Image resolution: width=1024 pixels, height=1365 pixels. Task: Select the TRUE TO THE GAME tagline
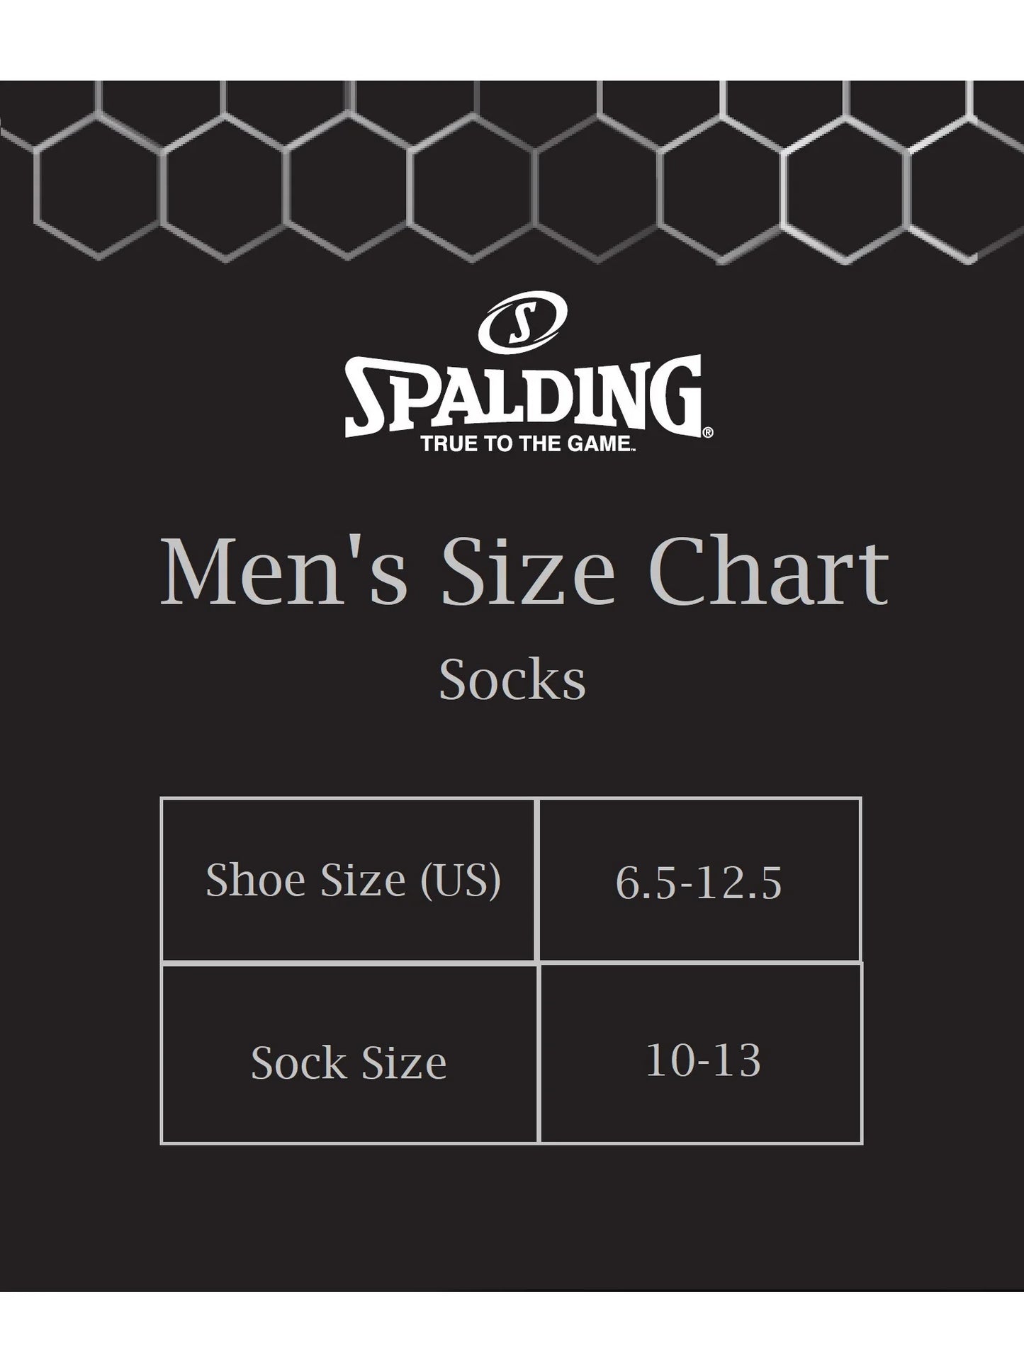click(526, 444)
